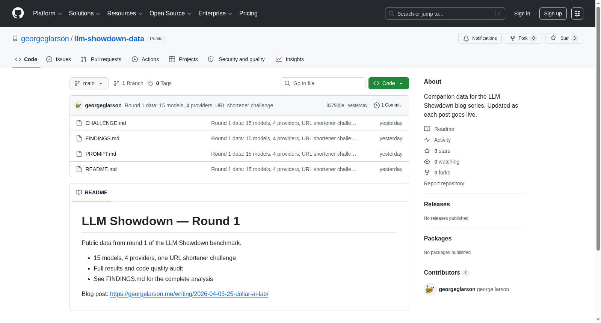601x323 pixels.
Task: Click the star icon in Star button
Action: (553, 38)
